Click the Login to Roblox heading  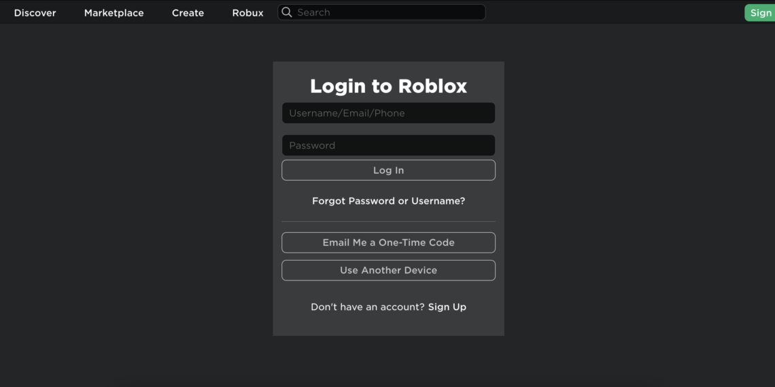coord(388,86)
